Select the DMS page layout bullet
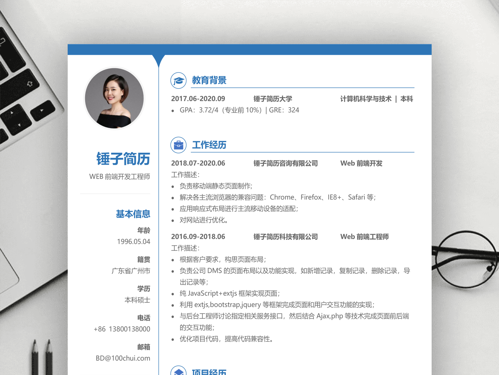 (x=295, y=276)
